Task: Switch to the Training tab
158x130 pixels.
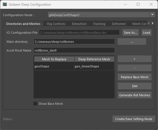Action: [x=99, y=24]
